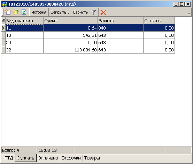Click the Вернуть toolbar button
The image size is (193, 164).
80,12
